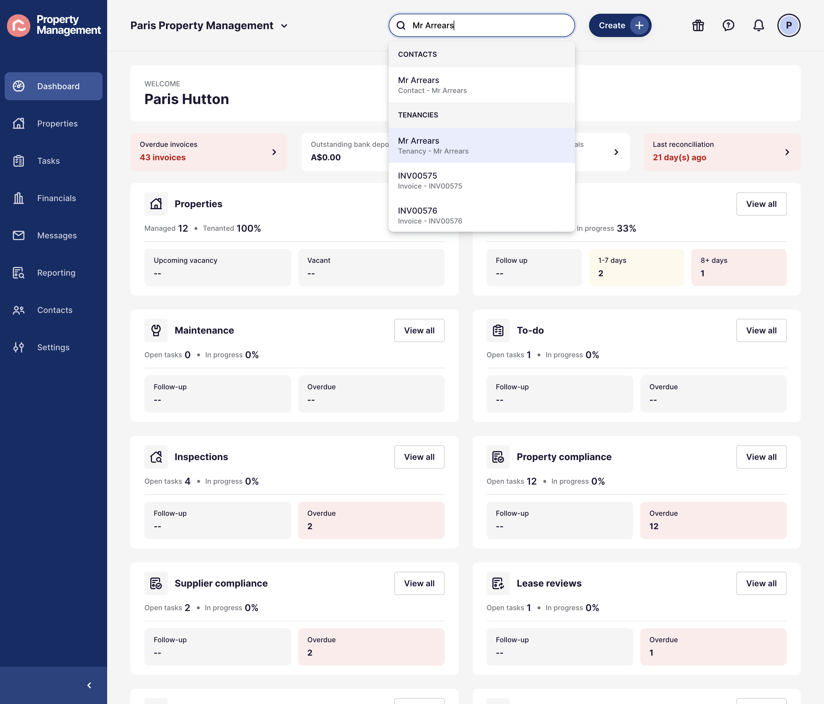The height and width of the screenshot is (704, 824).
Task: Click the Property Management logo icon
Action: [18, 25]
